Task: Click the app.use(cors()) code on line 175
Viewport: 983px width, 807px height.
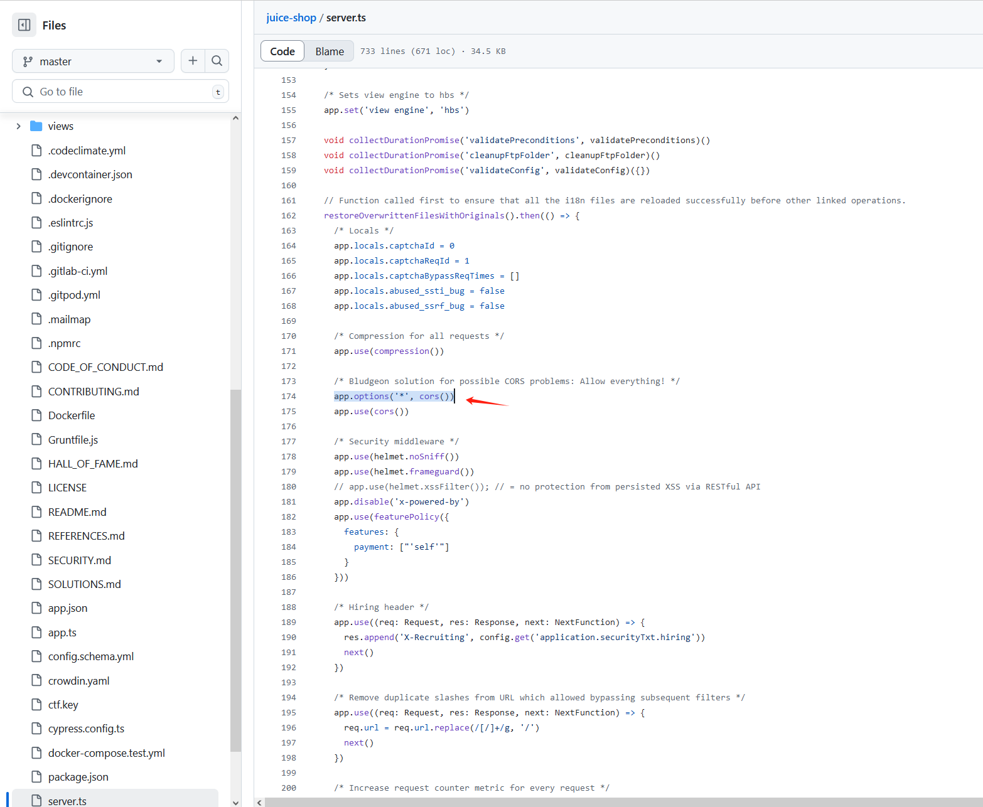Action: tap(372, 412)
